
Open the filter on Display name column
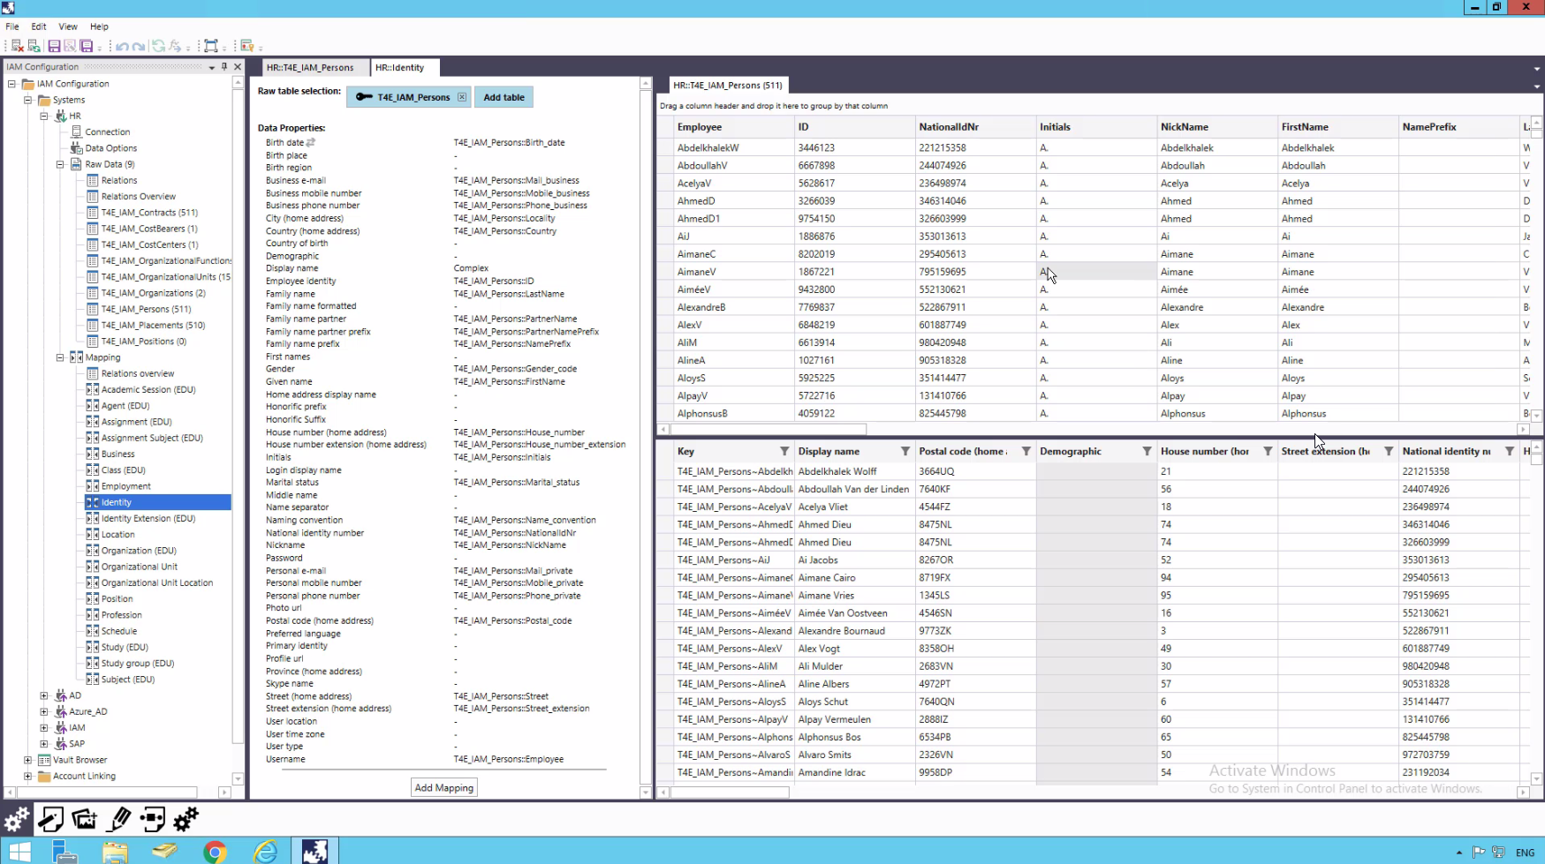pos(905,451)
